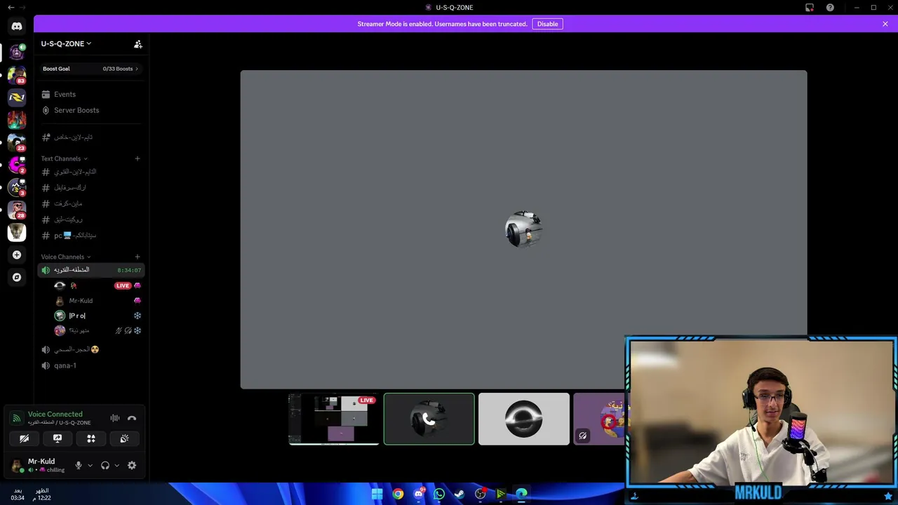Image resolution: width=898 pixels, height=505 pixels.
Task: Open Discord direct messages home icon
Action: tap(17, 27)
